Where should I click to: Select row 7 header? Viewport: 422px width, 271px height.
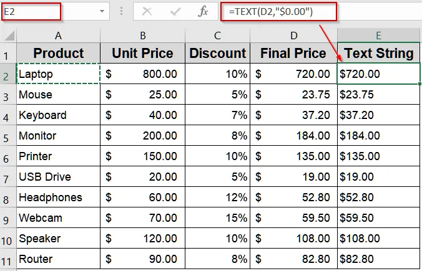pos(8,176)
